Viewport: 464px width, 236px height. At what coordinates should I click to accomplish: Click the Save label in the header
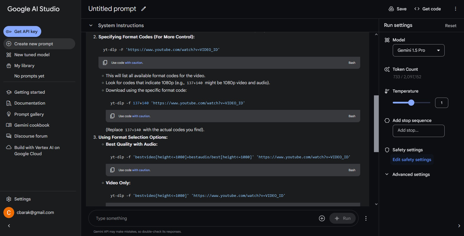[x=401, y=9]
